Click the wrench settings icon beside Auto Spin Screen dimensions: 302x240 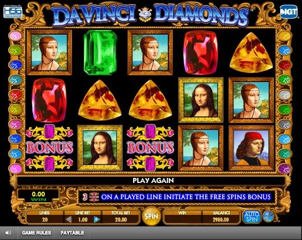(x=268, y=216)
